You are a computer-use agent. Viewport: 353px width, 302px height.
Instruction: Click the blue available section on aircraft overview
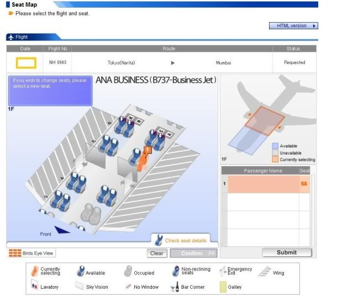point(247,140)
